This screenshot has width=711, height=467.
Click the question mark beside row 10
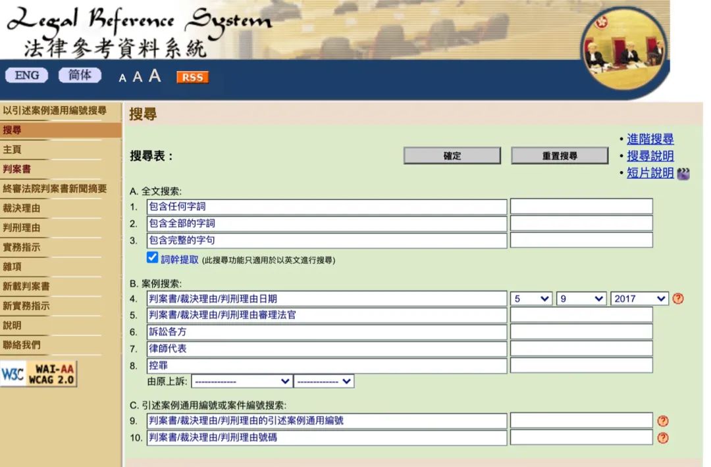[663, 437]
